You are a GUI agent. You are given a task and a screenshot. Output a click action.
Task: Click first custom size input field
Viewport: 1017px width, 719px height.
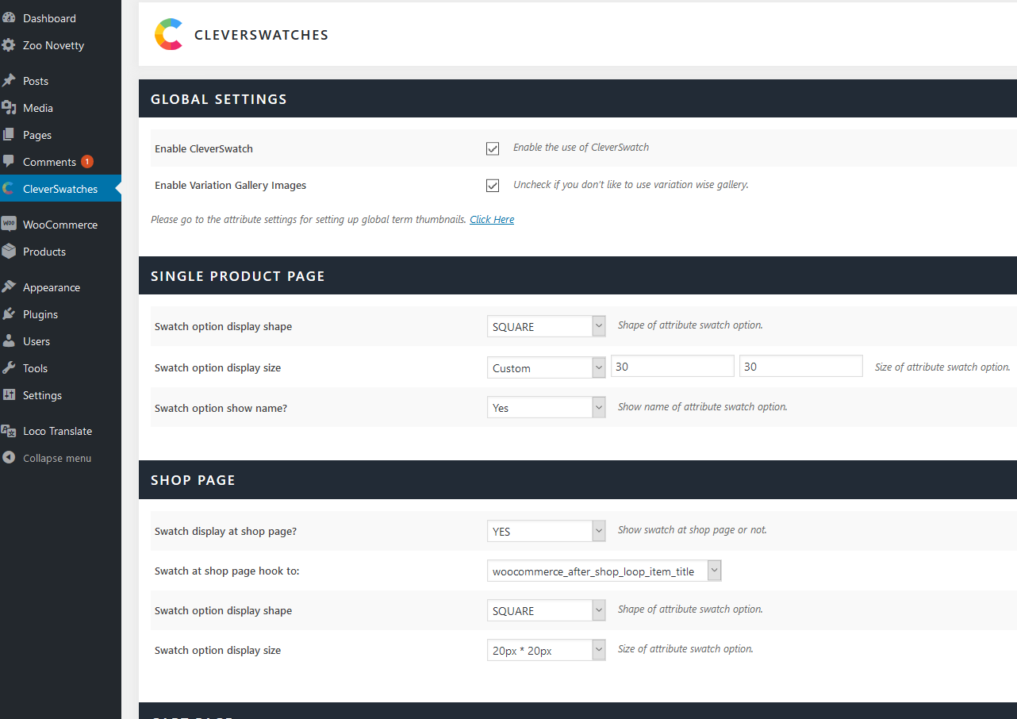[673, 366]
